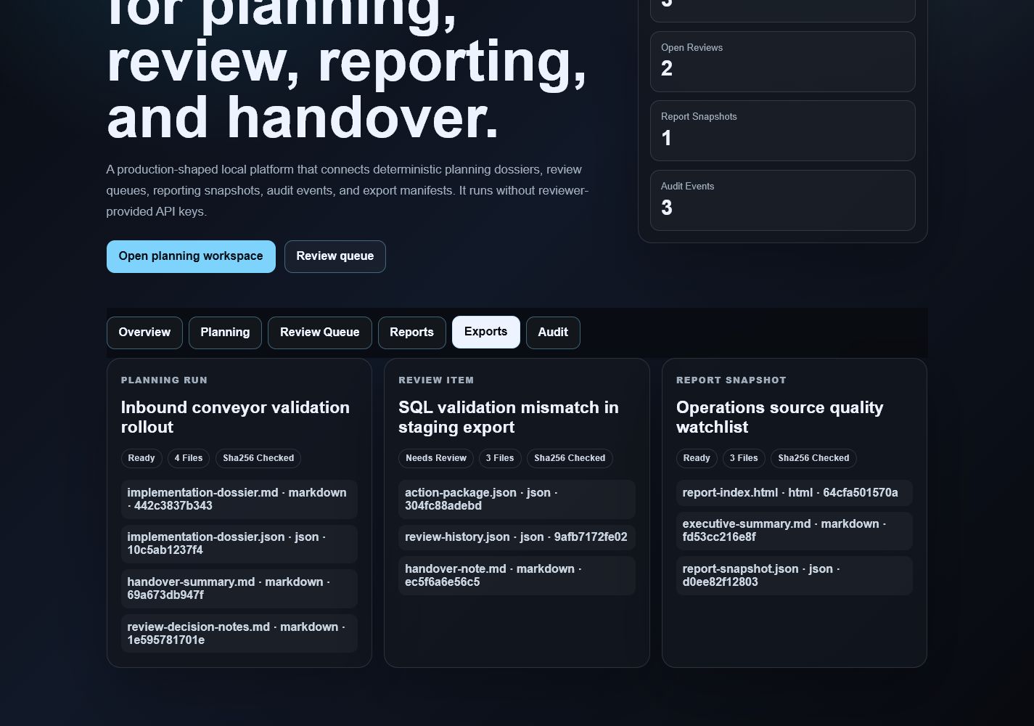Select the report-snapshot.json file row

[x=795, y=576]
